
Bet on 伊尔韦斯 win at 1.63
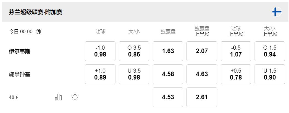click(168, 51)
